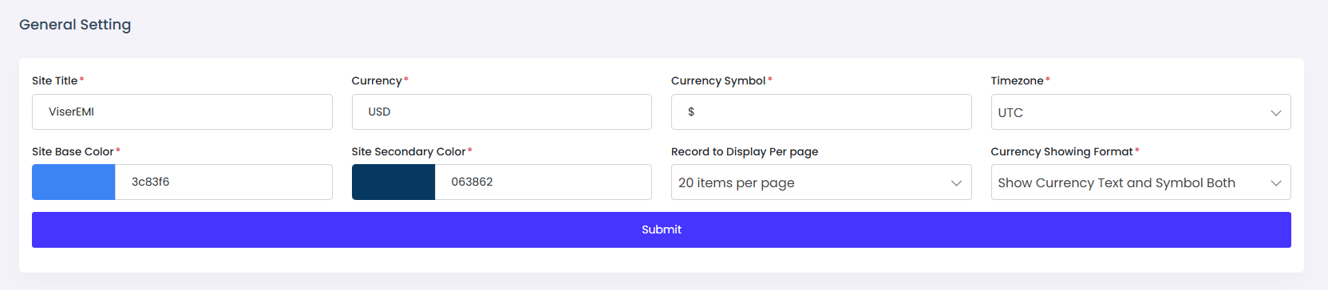The width and height of the screenshot is (1328, 290).
Task: Click the Record to Display Per page label
Action: coord(745,151)
